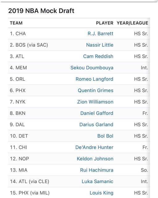Click Cam Reddish player name

point(98,56)
